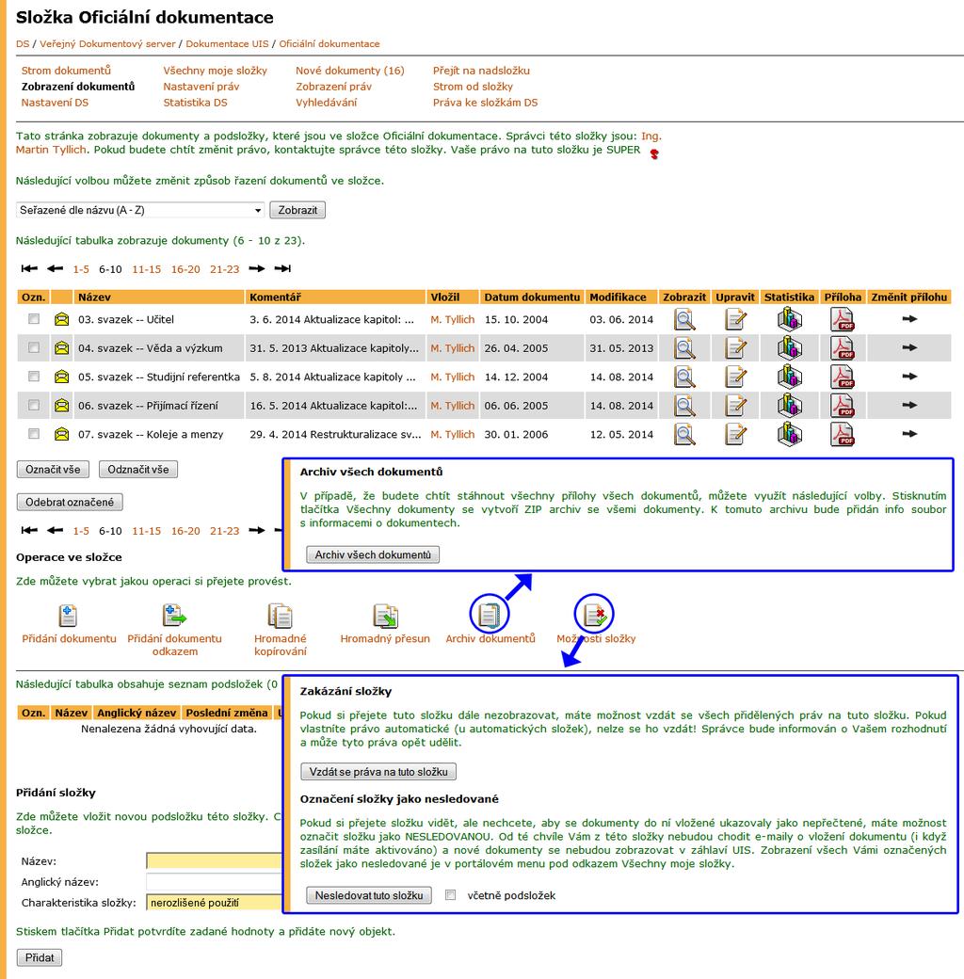
Task: Click Vzdát se práva na tuto složku button
Action: 378,772
